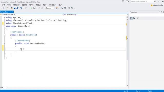This screenshot has width=164, height=92.
Task: Pin the Properties panel
Action: (162, 12)
